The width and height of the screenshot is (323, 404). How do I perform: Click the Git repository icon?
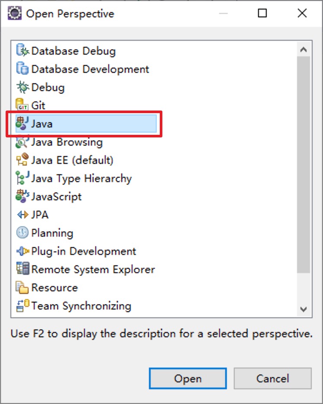tap(23, 105)
